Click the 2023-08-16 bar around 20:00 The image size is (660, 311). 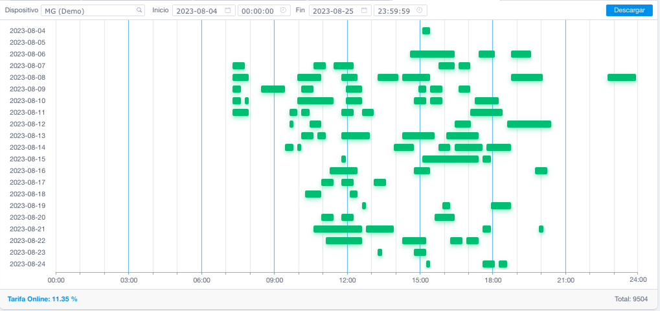(541, 170)
